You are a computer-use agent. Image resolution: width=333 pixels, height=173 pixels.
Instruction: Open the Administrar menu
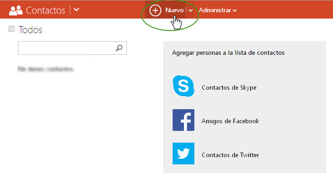point(217,10)
